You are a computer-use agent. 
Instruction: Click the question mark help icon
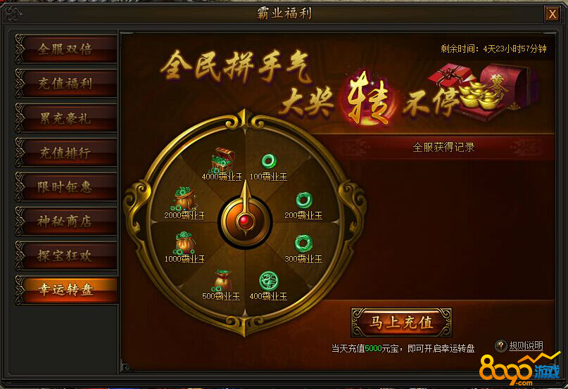click(x=501, y=345)
